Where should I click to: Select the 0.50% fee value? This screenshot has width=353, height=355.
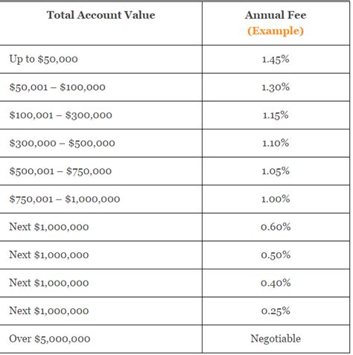[x=276, y=255]
